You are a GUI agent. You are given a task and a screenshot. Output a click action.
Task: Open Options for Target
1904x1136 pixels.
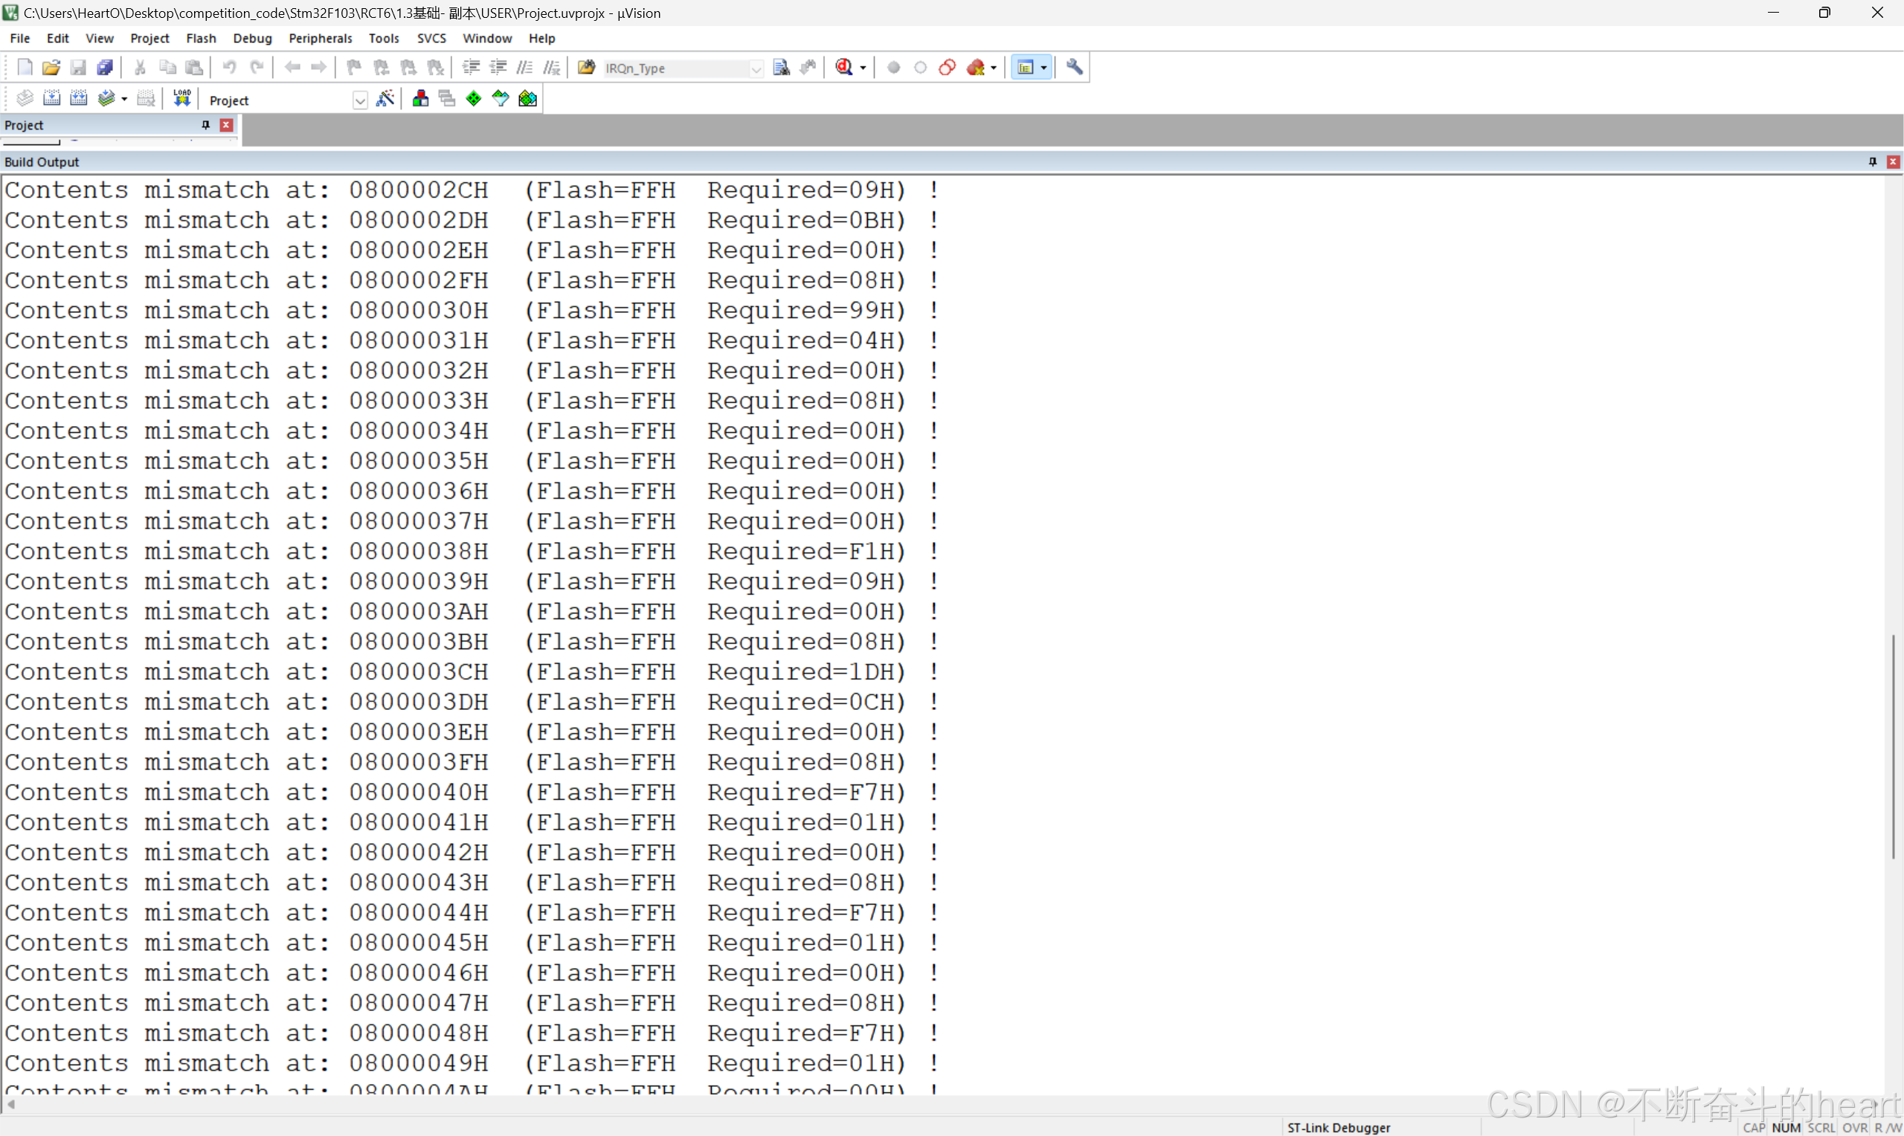pos(420,98)
